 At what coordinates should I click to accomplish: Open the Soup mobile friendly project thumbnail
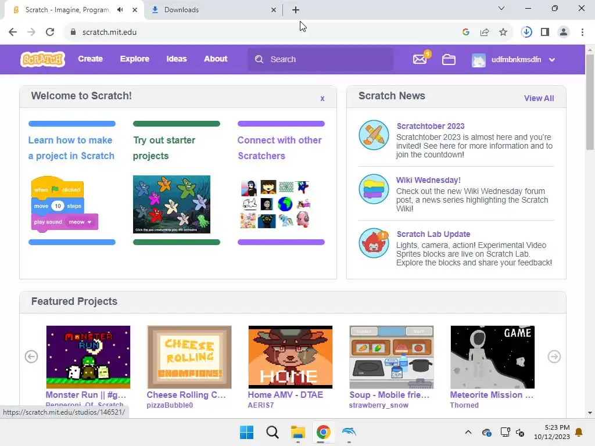point(391,357)
